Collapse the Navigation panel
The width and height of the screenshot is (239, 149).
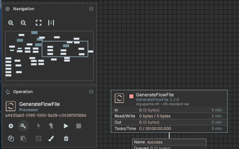point(91,9)
